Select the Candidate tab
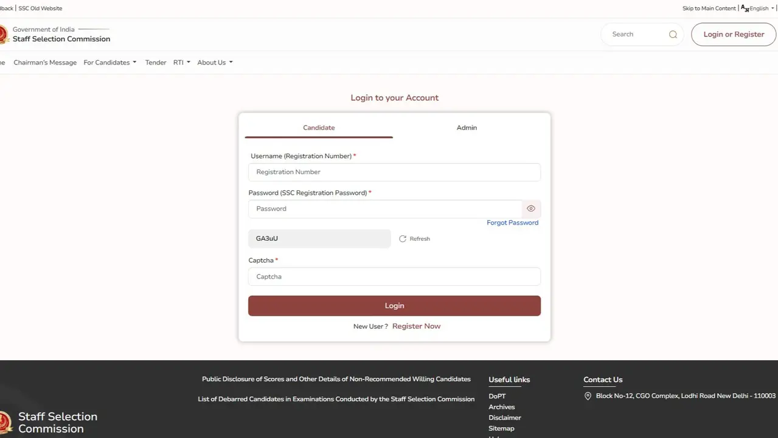778x438 pixels. coord(319,128)
